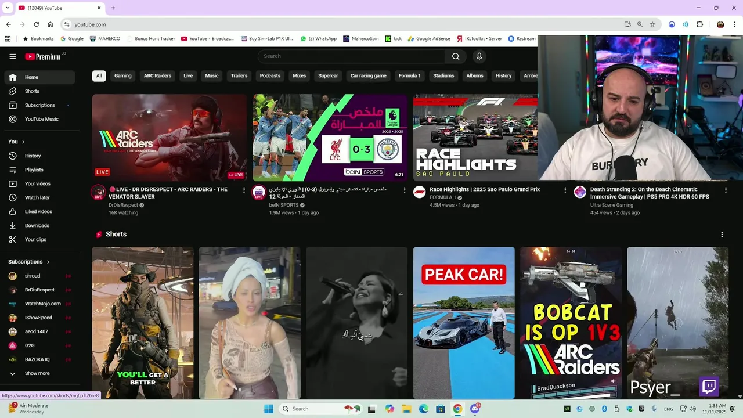This screenshot has width=743, height=418.
Task: Go to browser home page button
Action: click(x=51, y=24)
